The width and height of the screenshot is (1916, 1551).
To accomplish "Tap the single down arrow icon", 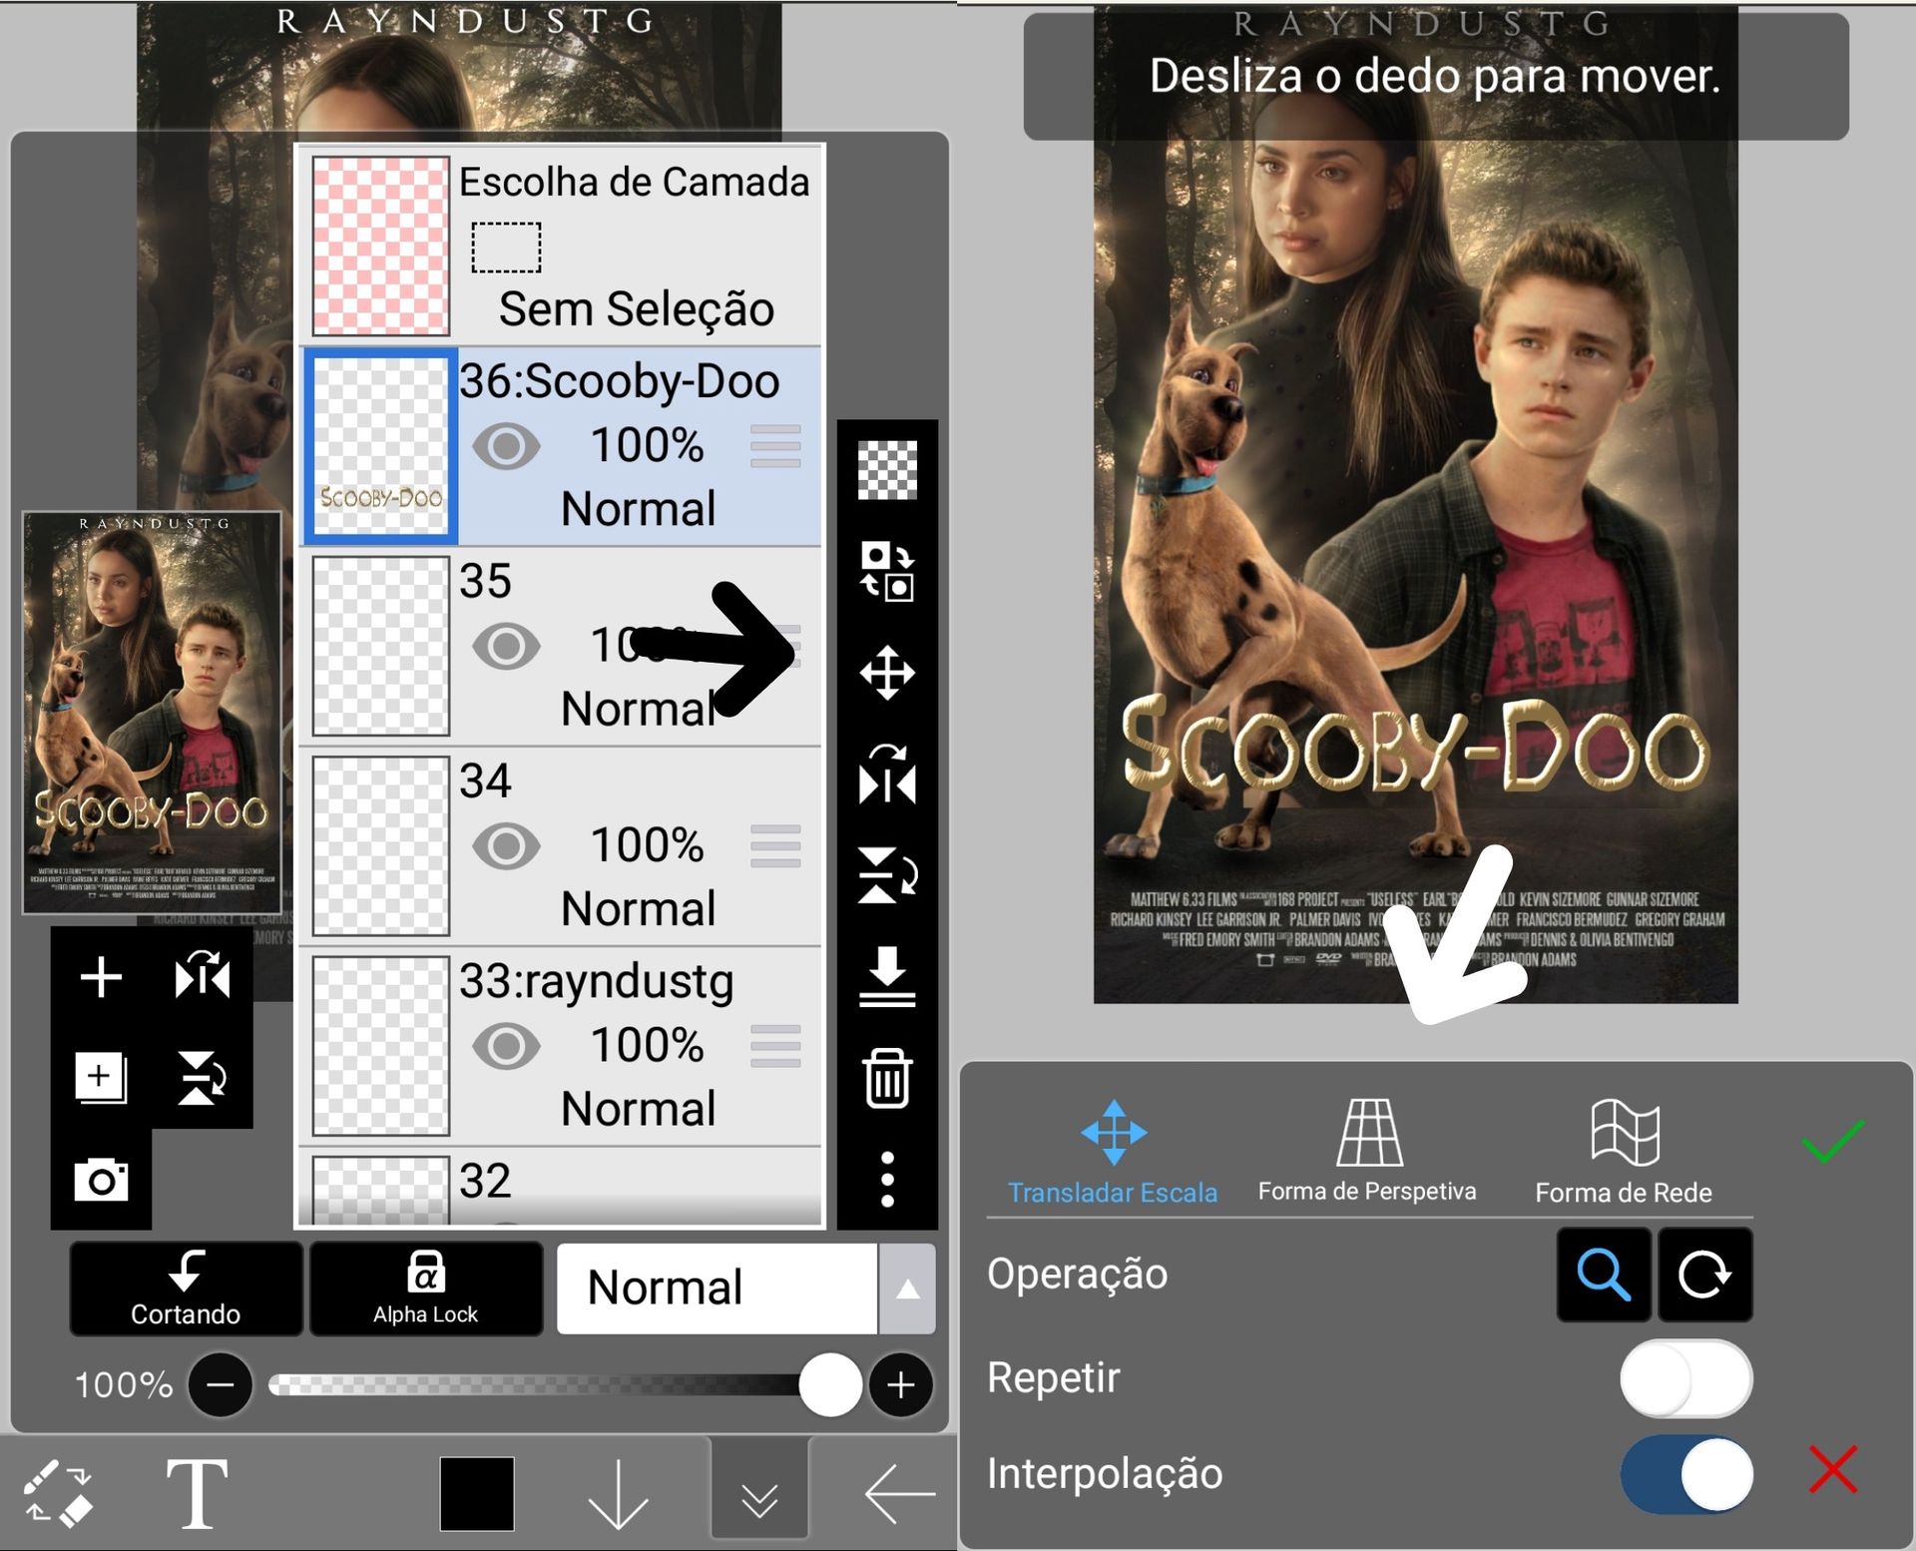I will pos(618,1494).
